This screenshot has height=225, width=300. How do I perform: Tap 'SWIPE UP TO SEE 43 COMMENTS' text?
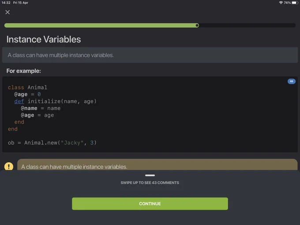point(150,183)
